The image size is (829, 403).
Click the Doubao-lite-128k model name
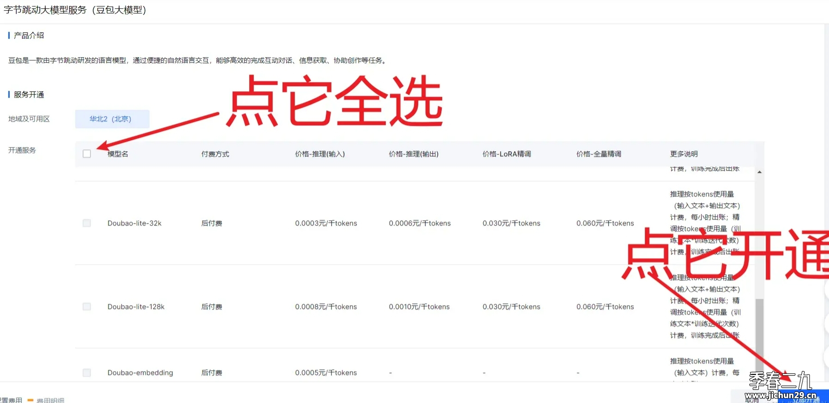tap(136, 307)
